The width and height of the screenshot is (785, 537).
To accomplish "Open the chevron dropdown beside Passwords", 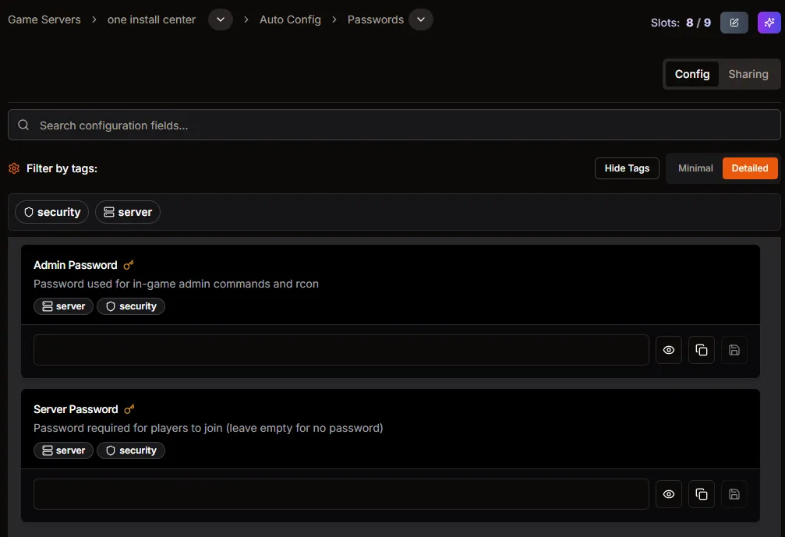I will point(421,19).
